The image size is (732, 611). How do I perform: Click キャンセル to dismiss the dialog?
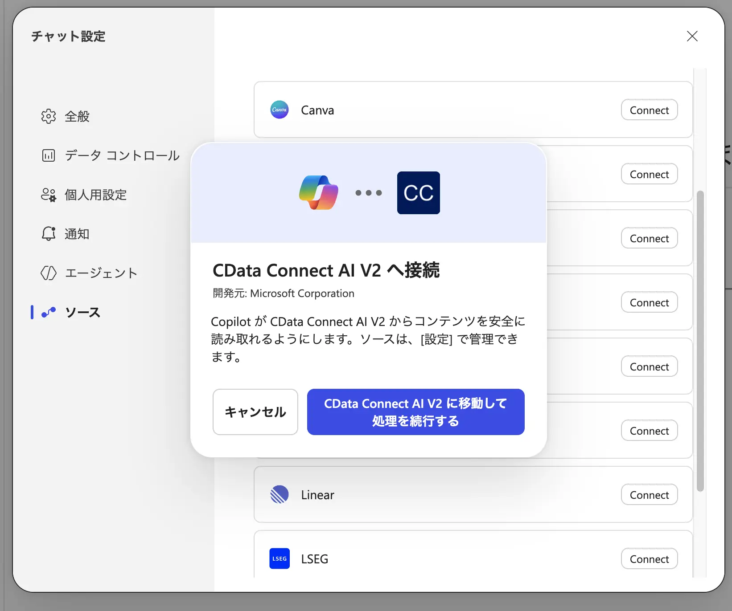[x=255, y=412]
